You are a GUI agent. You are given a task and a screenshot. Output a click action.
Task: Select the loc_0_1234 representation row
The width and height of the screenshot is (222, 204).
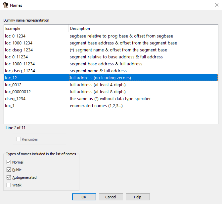pos(111,36)
